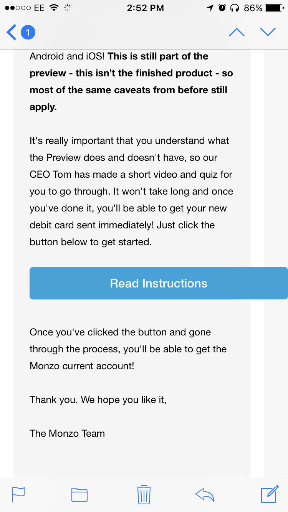
Task: Tap the "The Monzo Team" signature text
Action: click(x=67, y=433)
